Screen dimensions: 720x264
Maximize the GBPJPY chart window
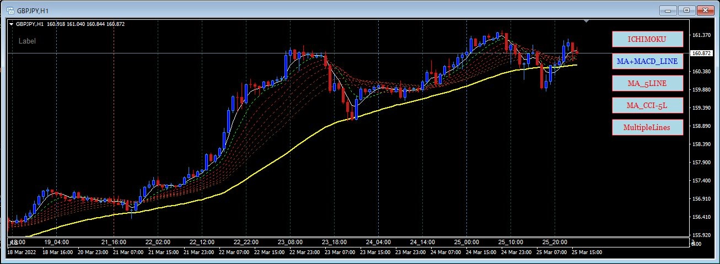click(x=686, y=10)
